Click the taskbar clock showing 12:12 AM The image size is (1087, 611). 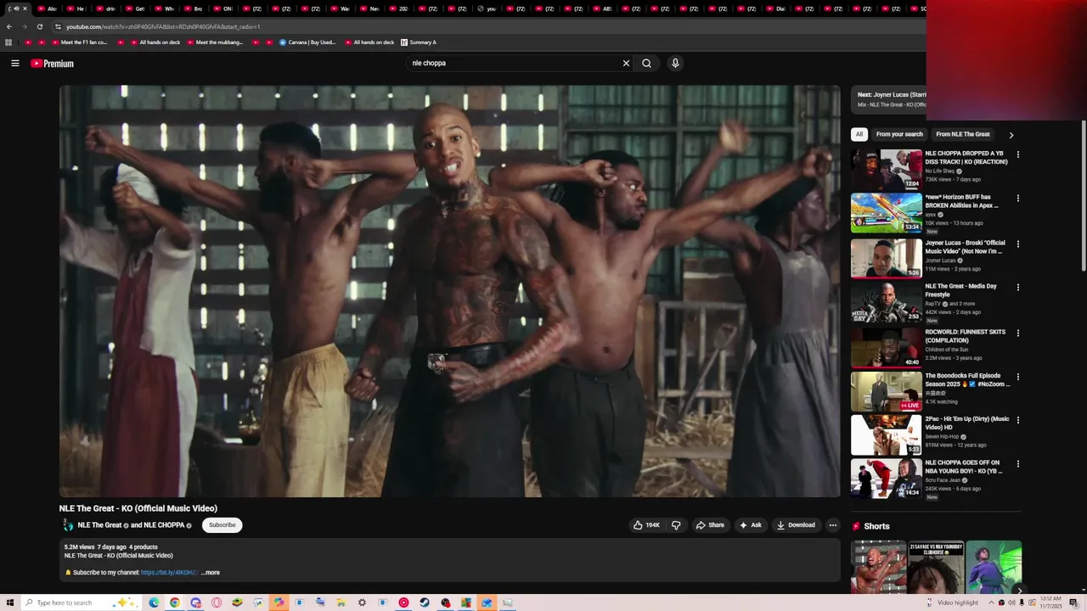click(x=1050, y=603)
